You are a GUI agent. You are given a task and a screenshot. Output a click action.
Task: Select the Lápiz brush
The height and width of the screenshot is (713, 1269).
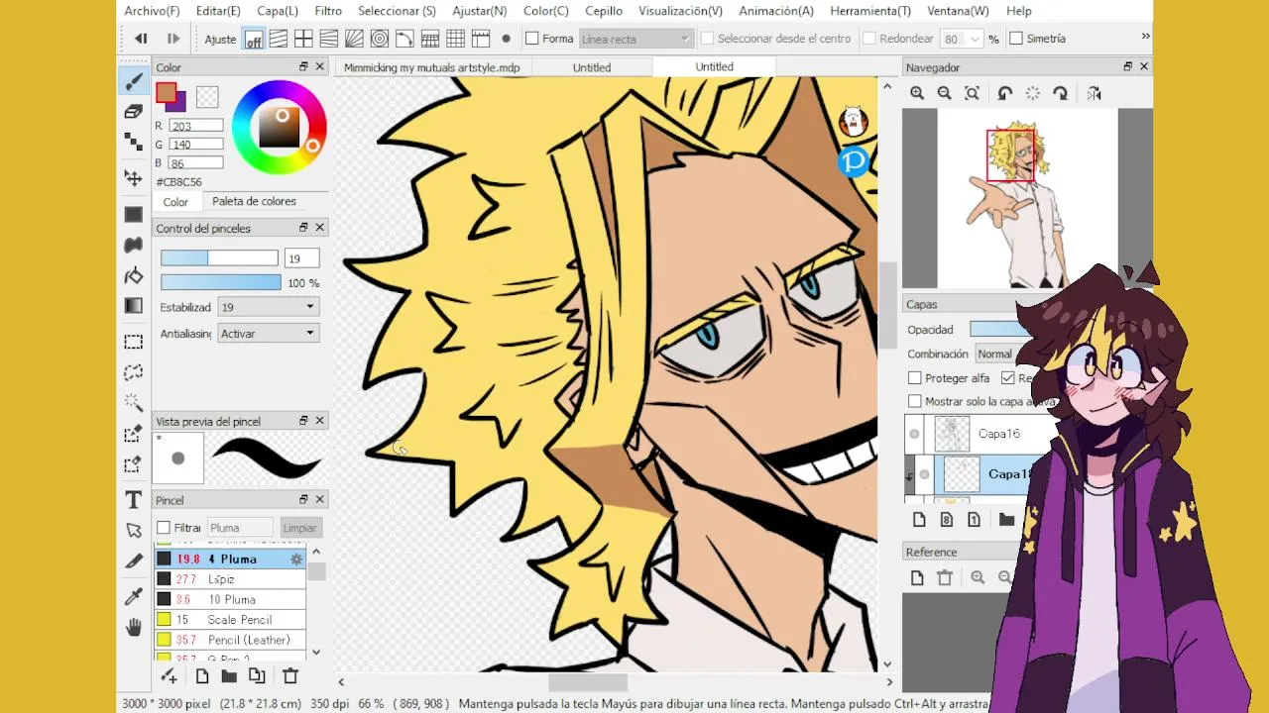[230, 579]
